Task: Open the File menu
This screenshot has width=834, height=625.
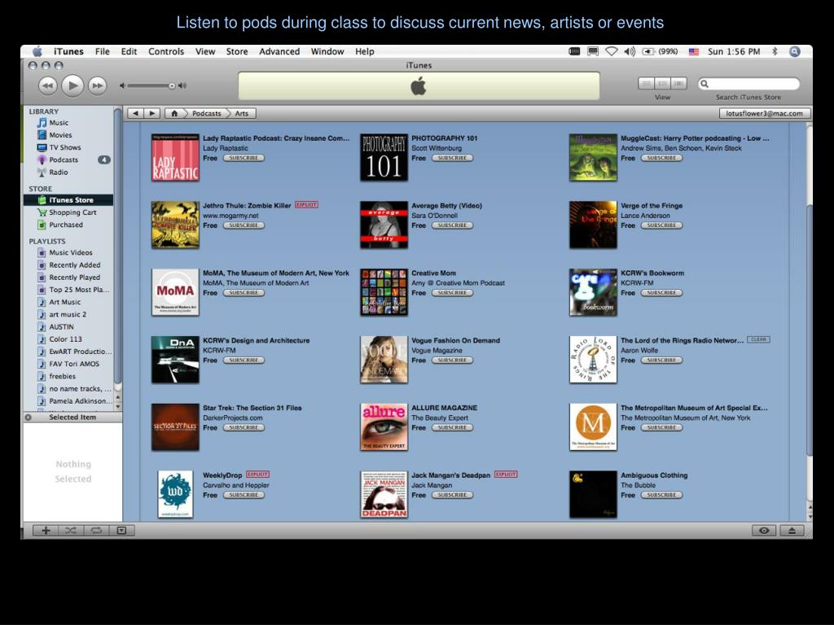Action: 102,51
